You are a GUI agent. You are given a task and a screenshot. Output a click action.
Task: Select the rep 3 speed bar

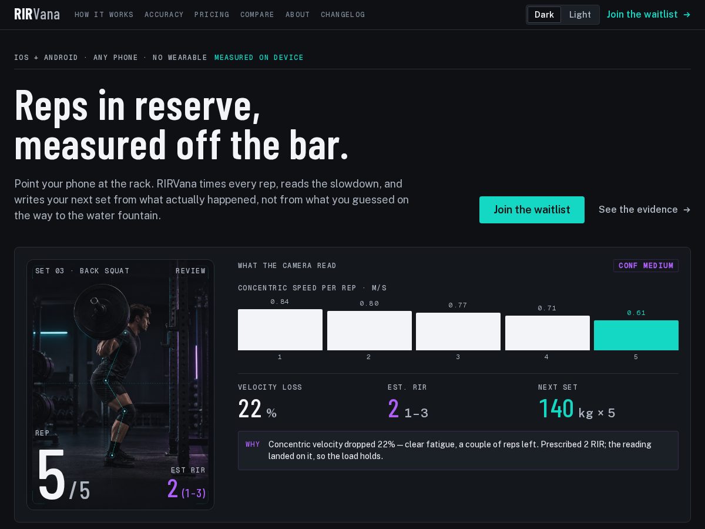pyautogui.click(x=458, y=332)
